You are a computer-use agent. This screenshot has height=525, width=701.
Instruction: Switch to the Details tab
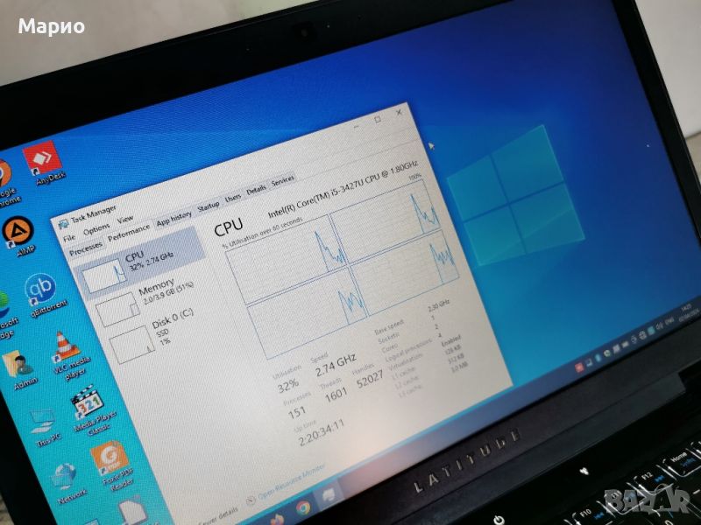pos(256,191)
